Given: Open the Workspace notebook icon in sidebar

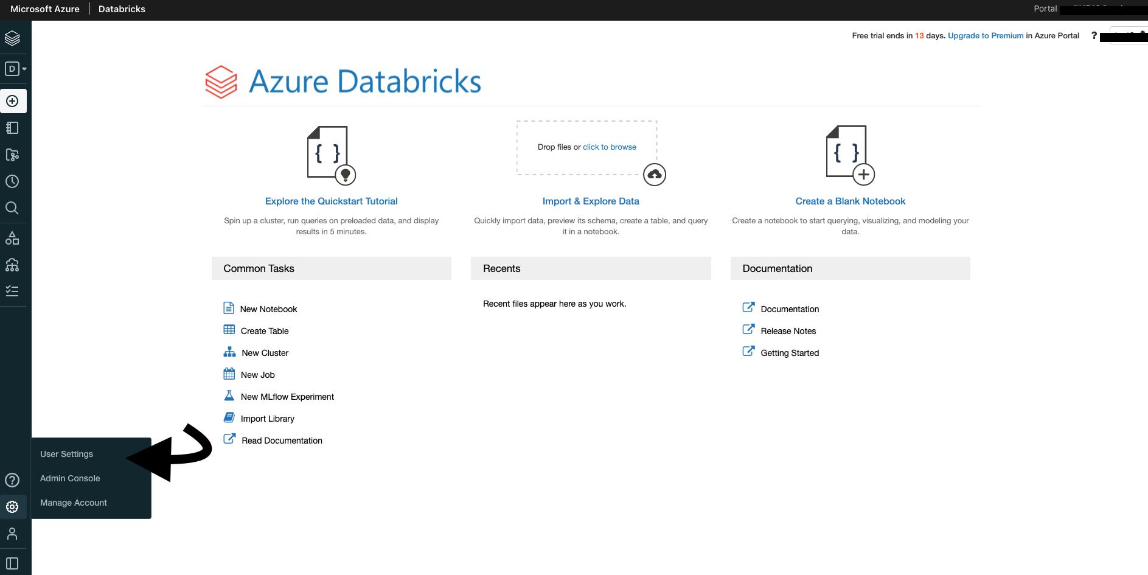Looking at the screenshot, I should pos(12,128).
